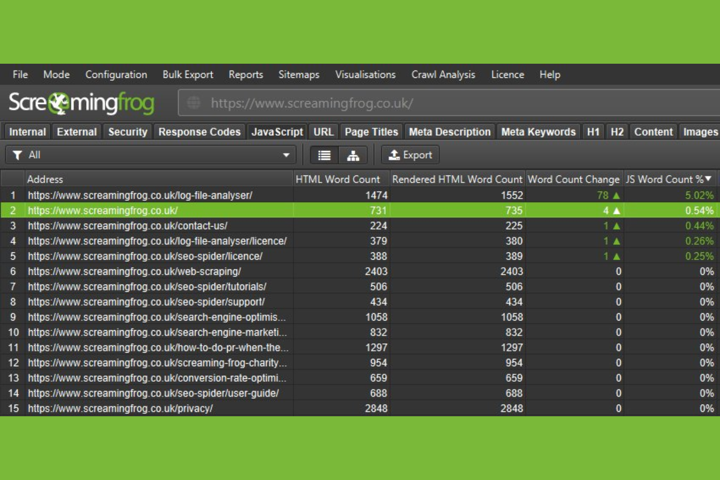Click the Screaming Frog logo
Image resolution: width=720 pixels, height=480 pixels.
point(81,103)
